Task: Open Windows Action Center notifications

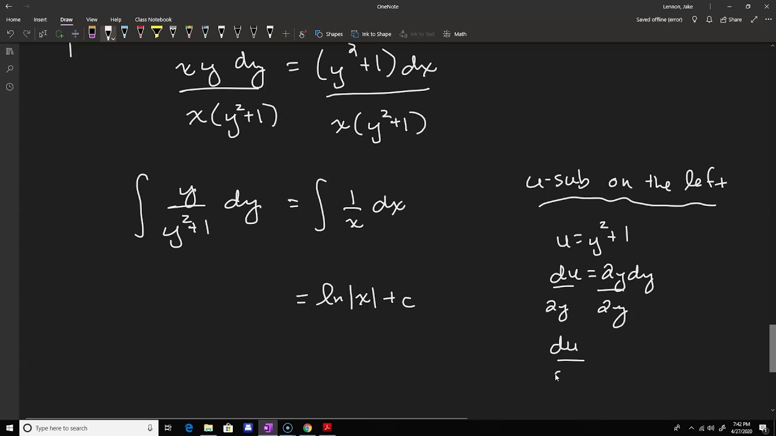Action: [763, 428]
